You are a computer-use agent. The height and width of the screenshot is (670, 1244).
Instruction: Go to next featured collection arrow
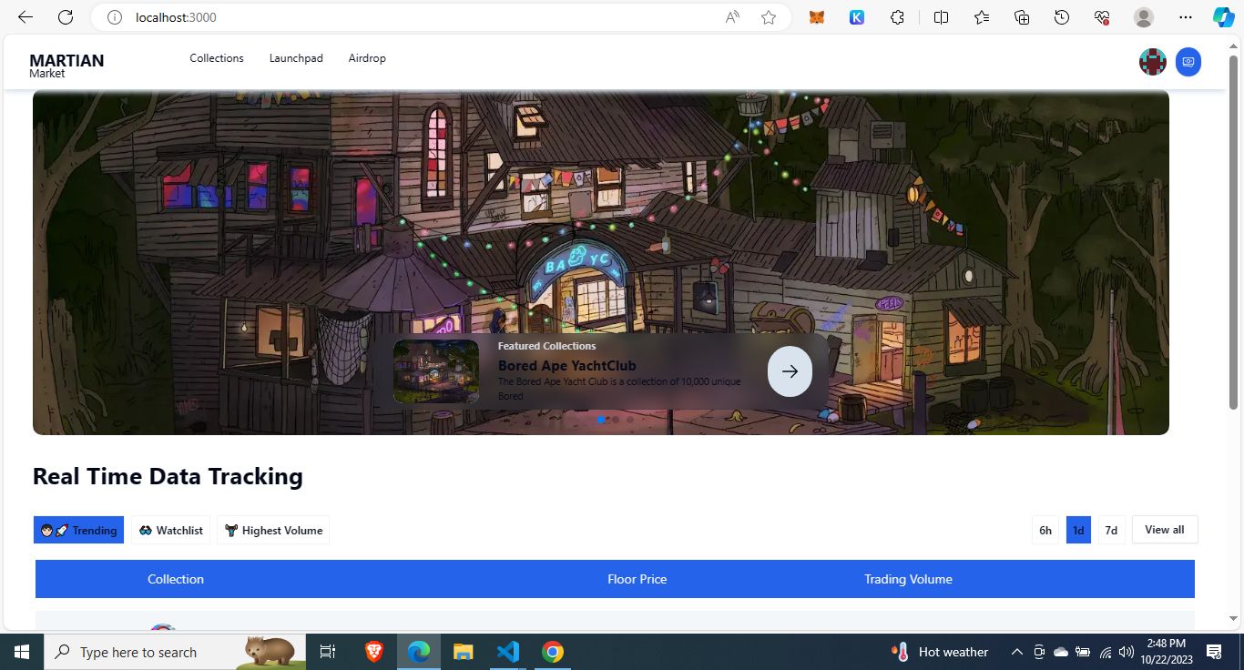(x=790, y=371)
